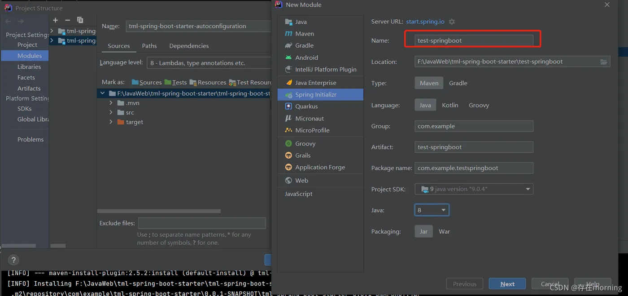The height and width of the screenshot is (296, 628).
Task: Expand the .mvn folder
Action: point(111,103)
